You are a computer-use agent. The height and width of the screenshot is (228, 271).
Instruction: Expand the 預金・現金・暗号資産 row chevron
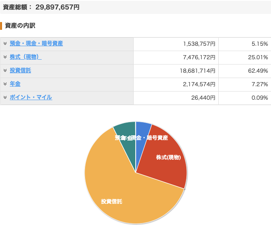click(x=5, y=44)
